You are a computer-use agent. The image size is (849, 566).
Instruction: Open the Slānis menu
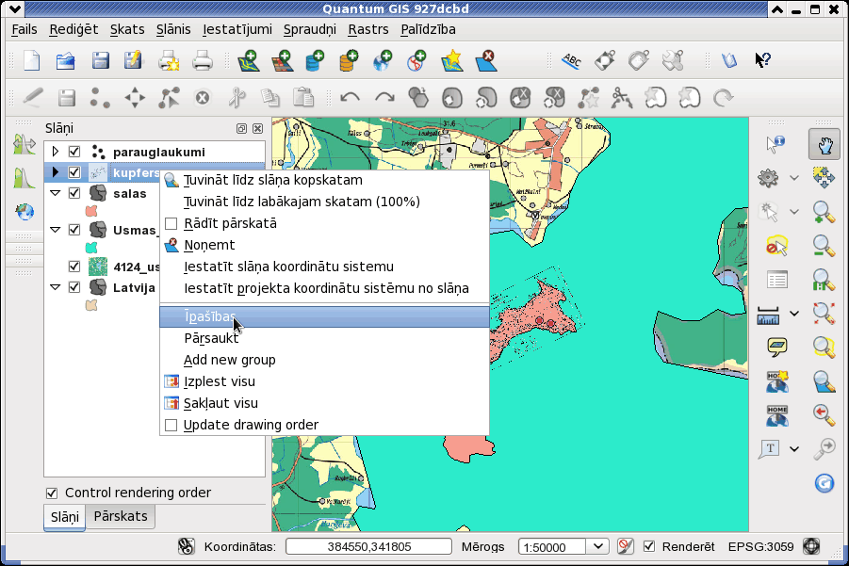coord(173,29)
